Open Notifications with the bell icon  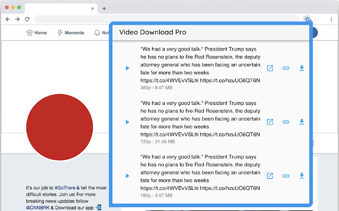tap(97, 33)
